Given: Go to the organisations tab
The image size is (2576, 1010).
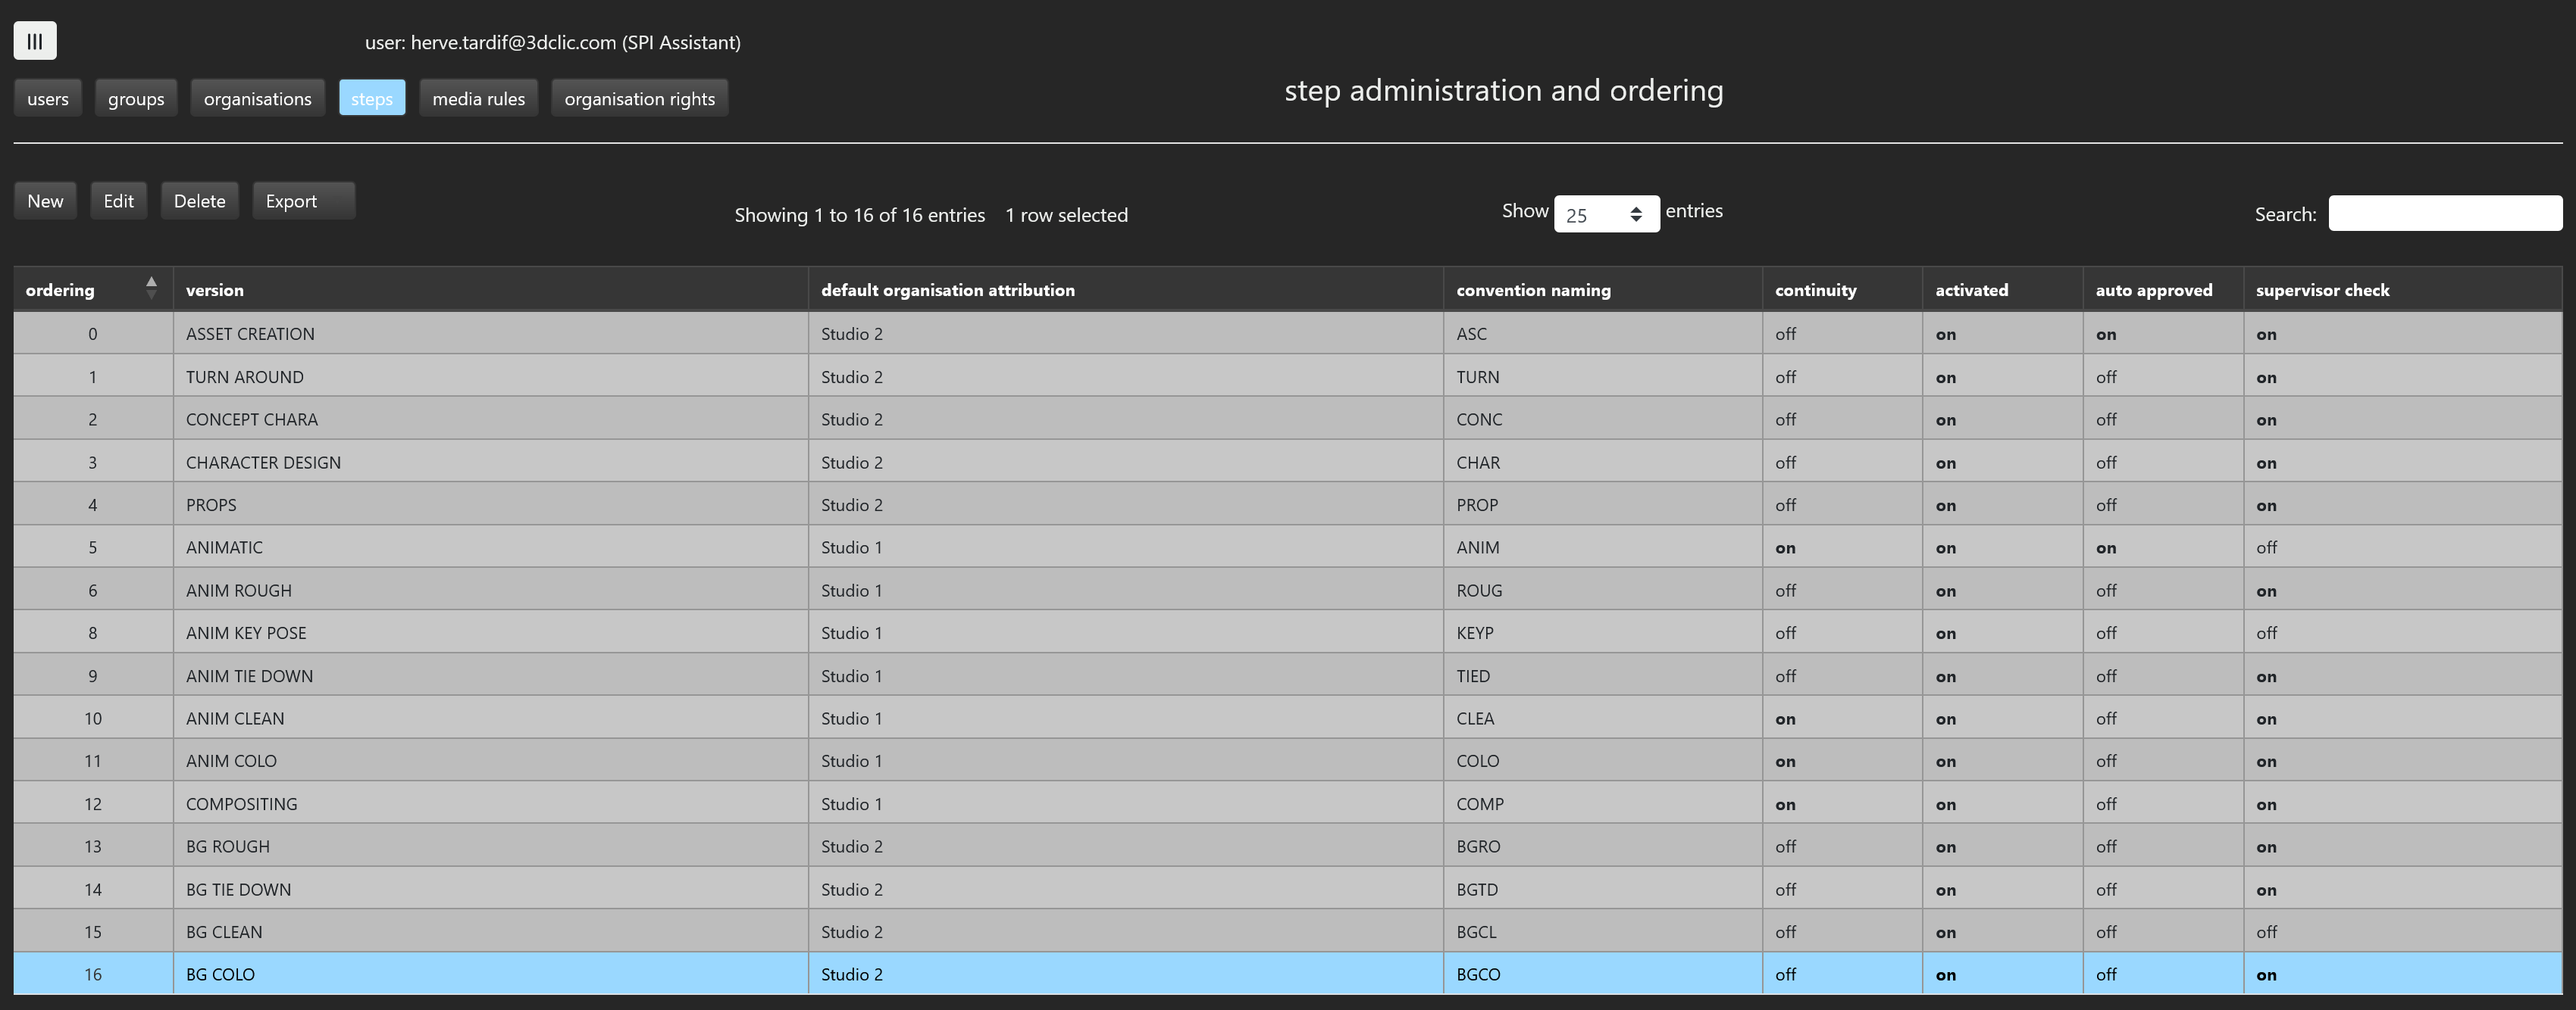Looking at the screenshot, I should tap(257, 98).
